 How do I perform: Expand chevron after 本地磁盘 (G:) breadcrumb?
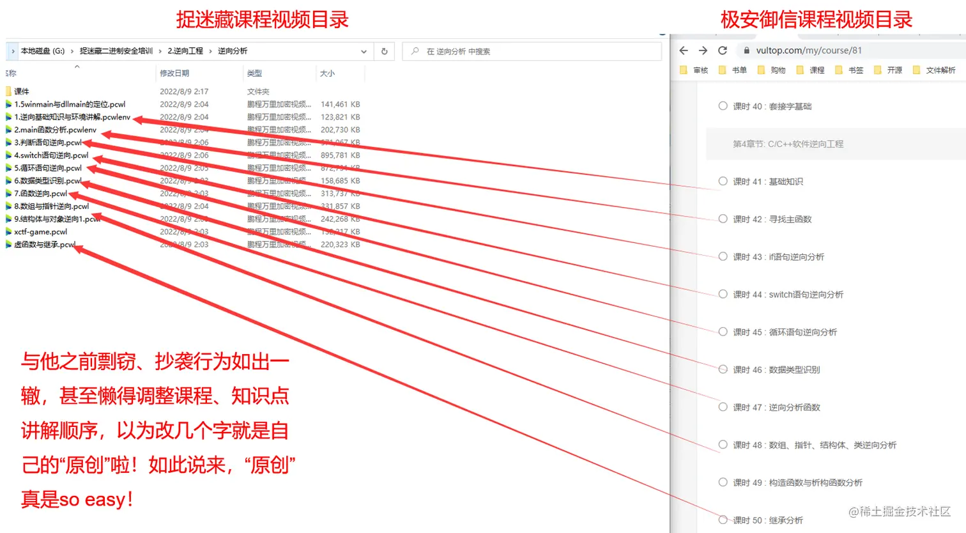72,51
